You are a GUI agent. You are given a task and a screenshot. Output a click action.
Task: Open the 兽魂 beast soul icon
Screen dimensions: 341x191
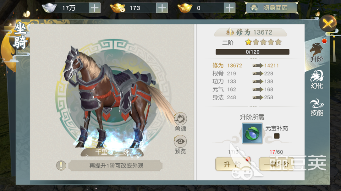coord(180,119)
